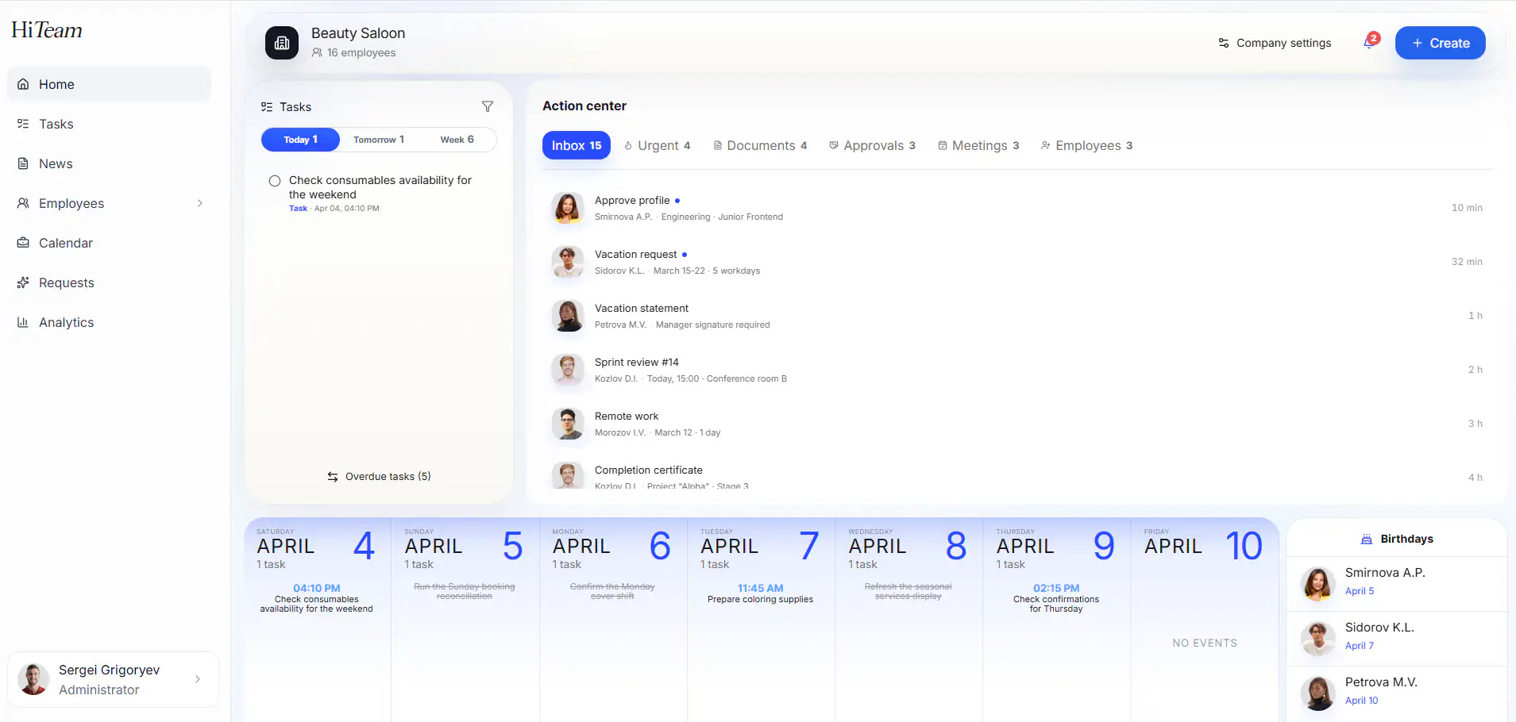Open Company settings

click(1274, 43)
